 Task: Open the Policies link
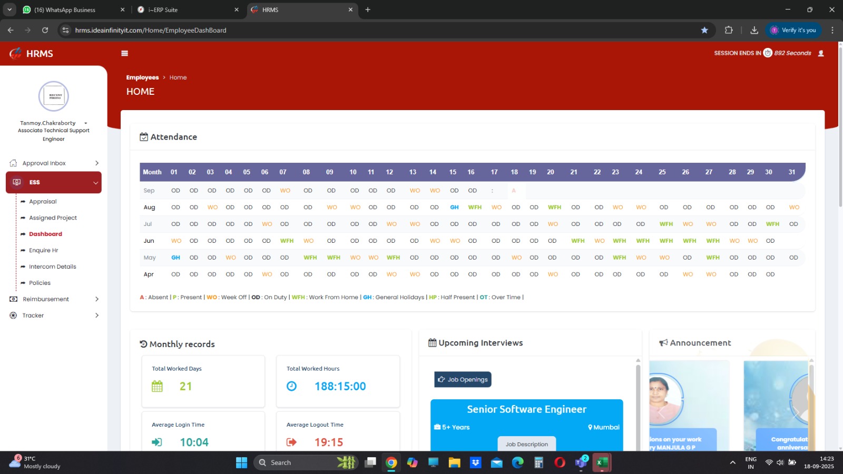pyautogui.click(x=40, y=283)
